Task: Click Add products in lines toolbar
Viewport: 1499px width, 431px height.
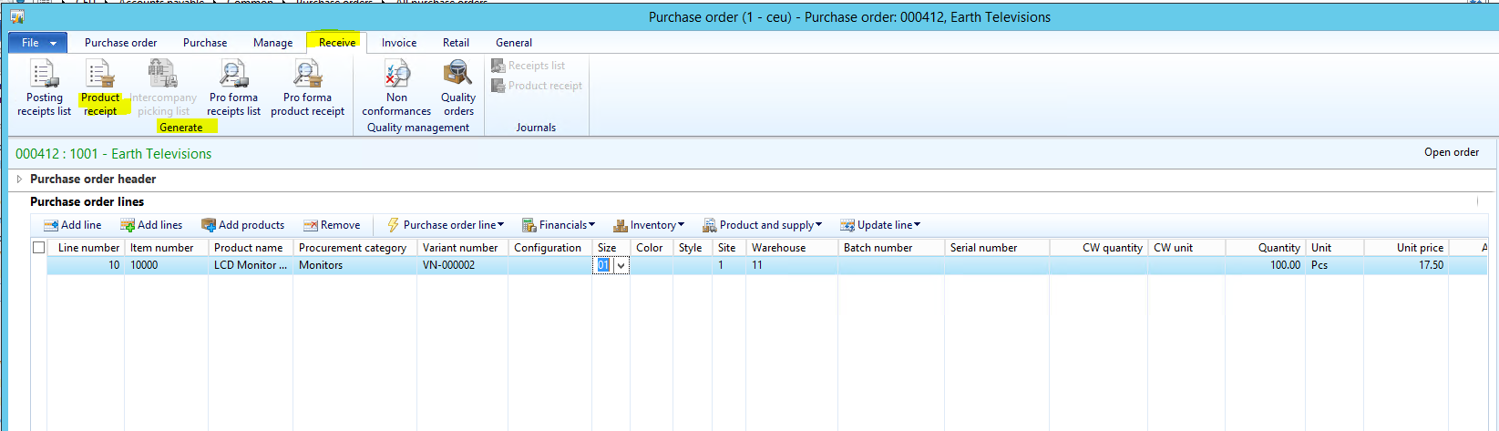Action: [x=242, y=225]
